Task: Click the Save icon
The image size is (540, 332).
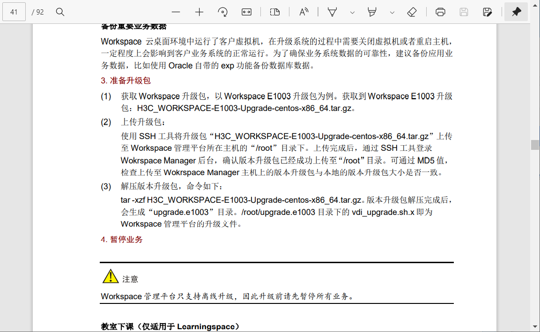Action: tap(464, 12)
